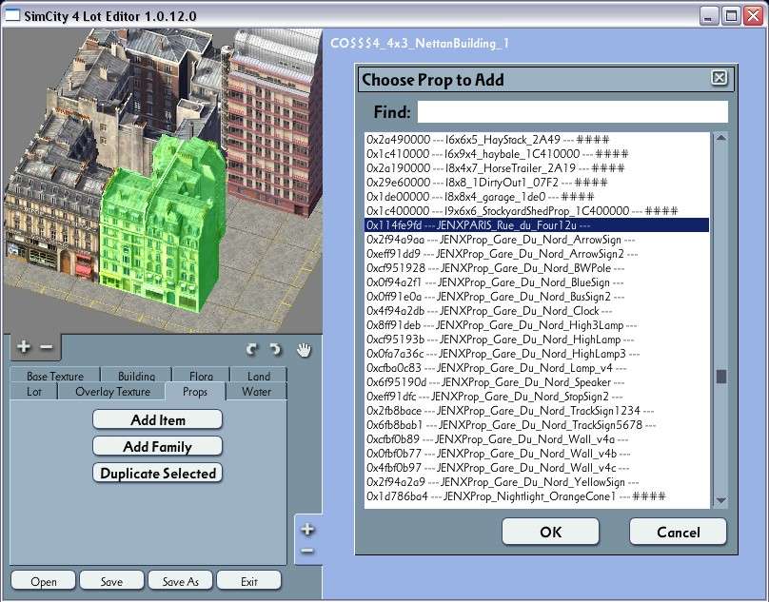Click the Save button
This screenshot has width=769, height=602.
tap(111, 581)
